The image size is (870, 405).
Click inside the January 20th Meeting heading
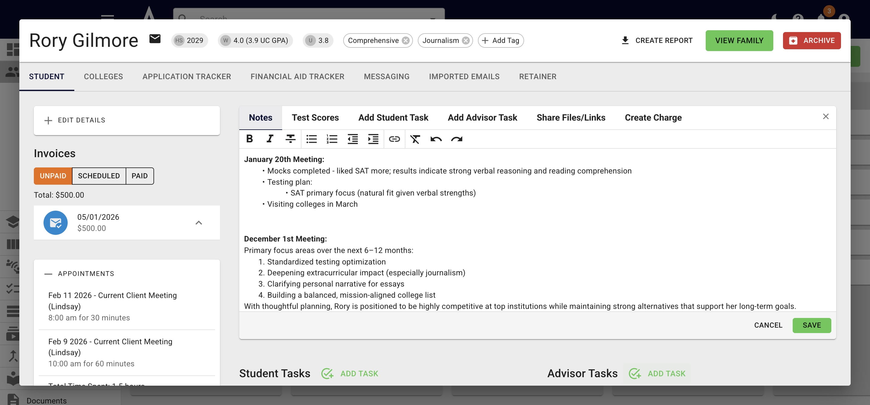pos(284,160)
